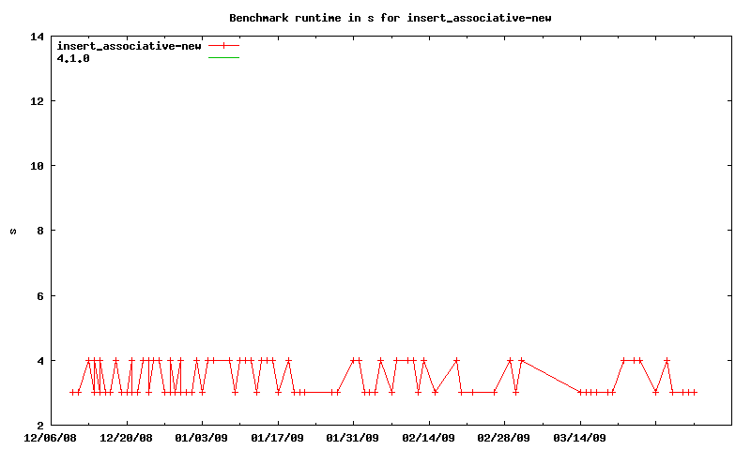Screen dimensions: 751x450
Task: Click the y-axis label "s"
Action: [13, 231]
